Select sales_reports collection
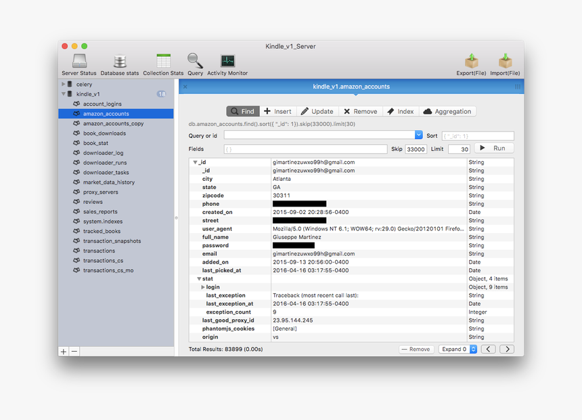Screen dimensions: 582x420 [x=116, y=211]
